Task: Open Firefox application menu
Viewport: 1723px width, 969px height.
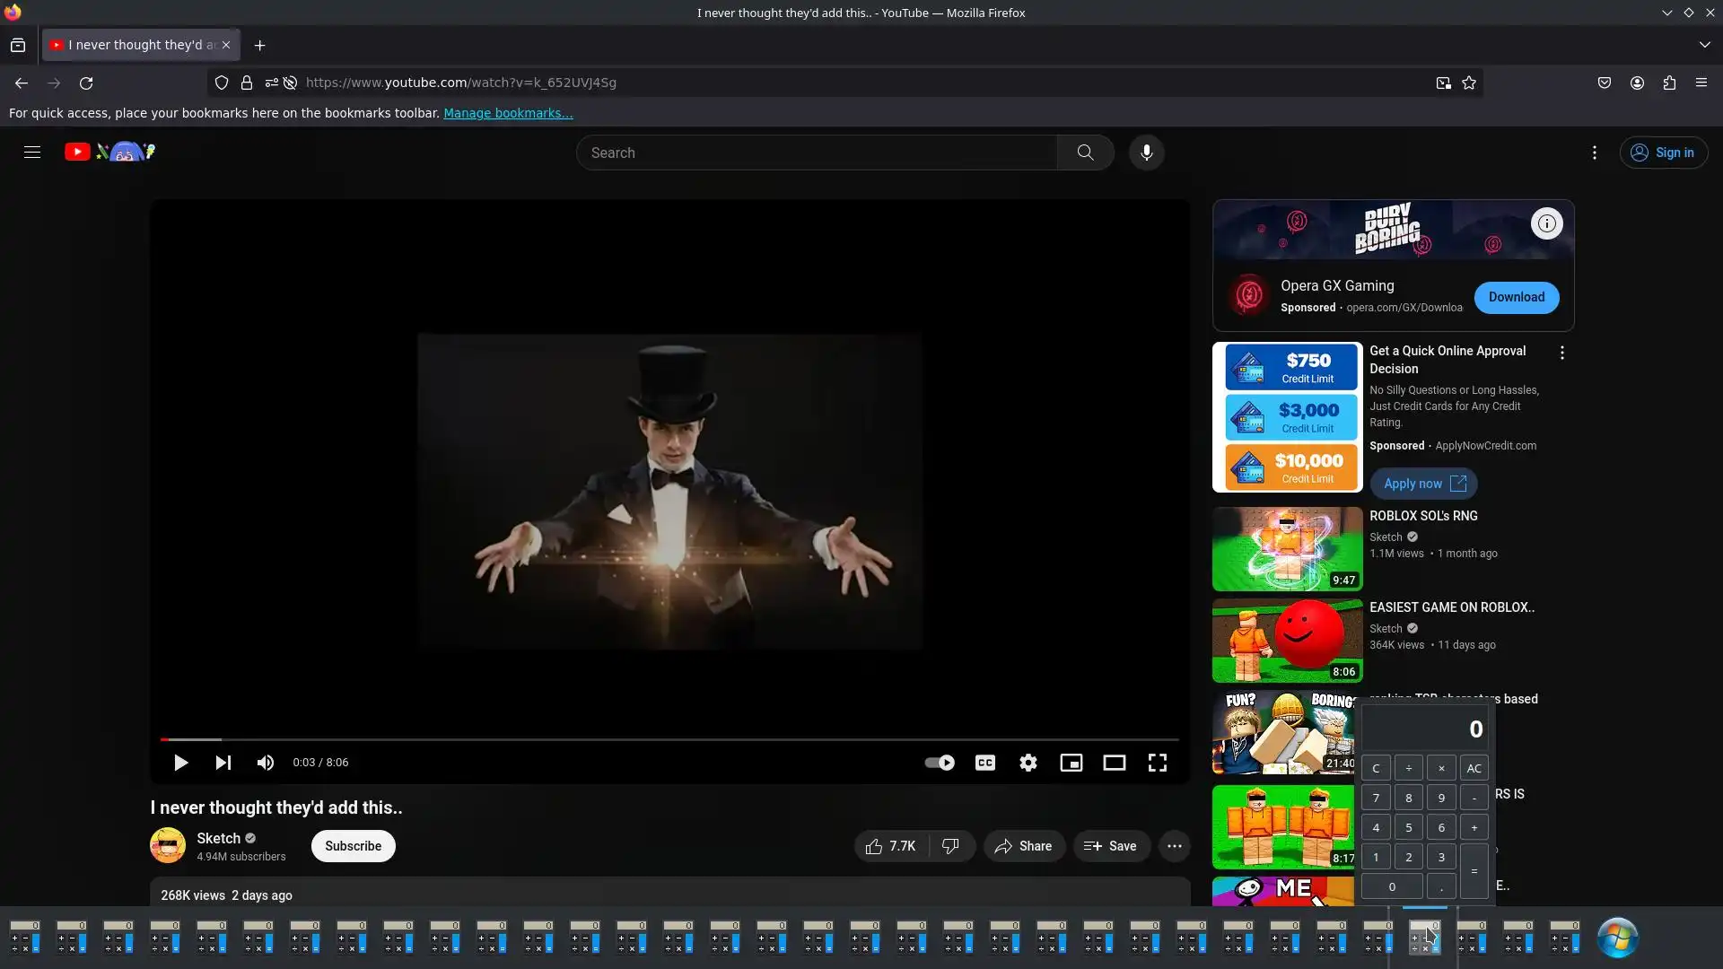Action: pos(1701,83)
